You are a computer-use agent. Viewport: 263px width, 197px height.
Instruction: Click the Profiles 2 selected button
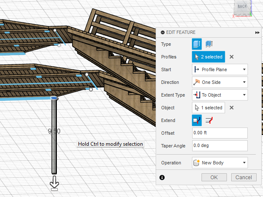tap(208, 57)
